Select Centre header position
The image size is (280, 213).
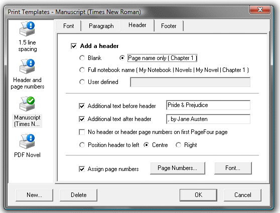[146, 145]
